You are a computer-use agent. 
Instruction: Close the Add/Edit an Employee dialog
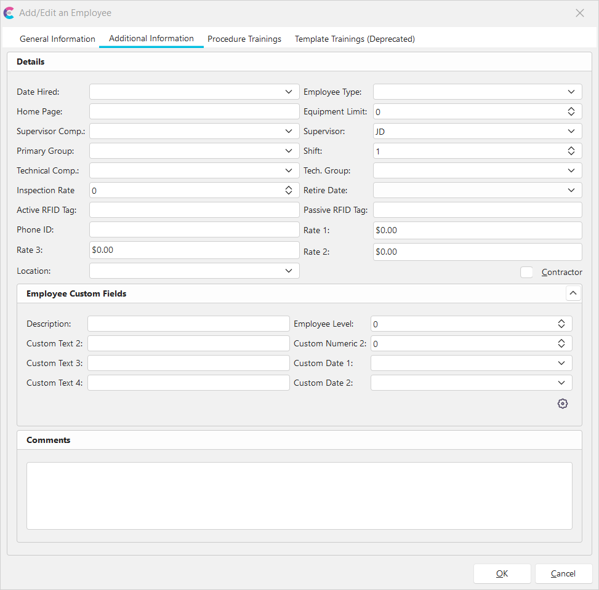tap(579, 13)
